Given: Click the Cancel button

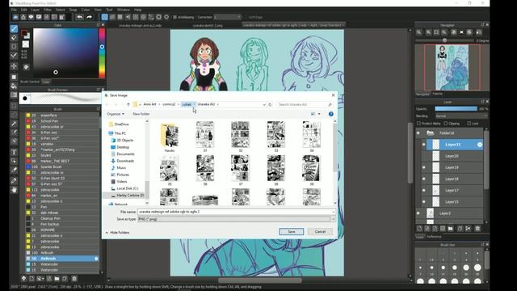Looking at the screenshot, I should coord(320,232).
